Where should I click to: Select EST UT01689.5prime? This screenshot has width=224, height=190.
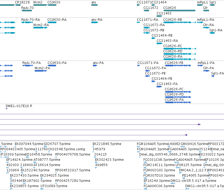(54, 186)
